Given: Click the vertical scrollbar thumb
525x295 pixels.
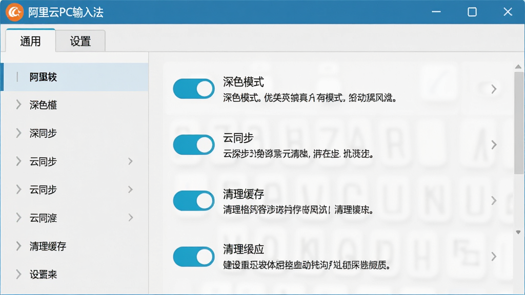Looking at the screenshot, I should pyautogui.click(x=519, y=123).
